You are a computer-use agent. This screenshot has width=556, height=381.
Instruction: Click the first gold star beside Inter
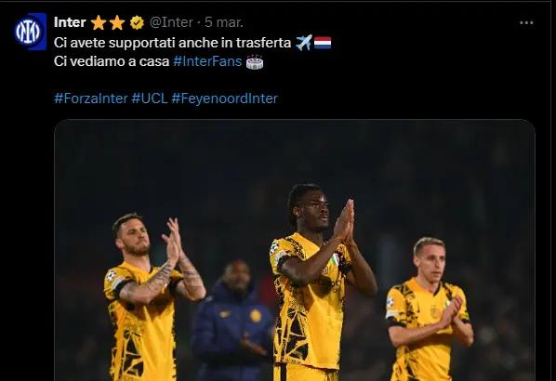(x=99, y=22)
